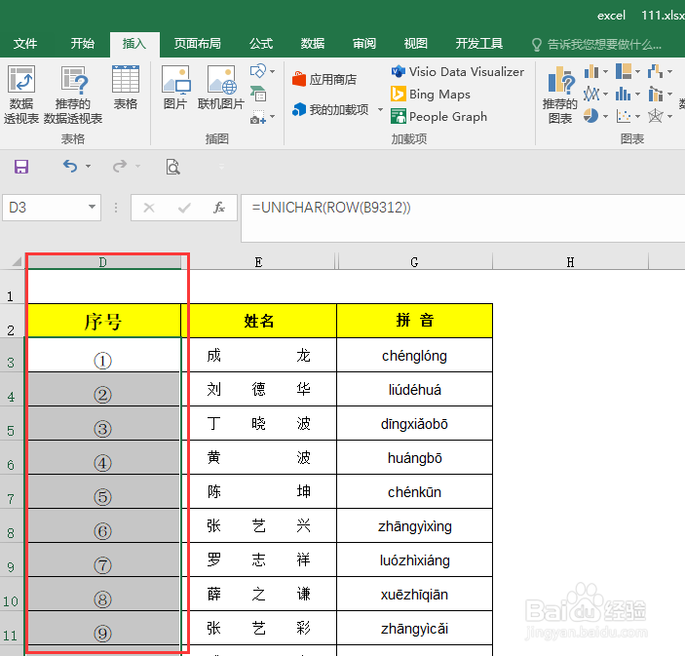The image size is (685, 656).
Task: Launch Visio Data Visualizer add-in
Action: pos(457,72)
